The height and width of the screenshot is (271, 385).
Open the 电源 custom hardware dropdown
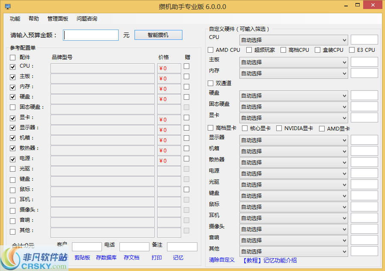tap(293, 174)
